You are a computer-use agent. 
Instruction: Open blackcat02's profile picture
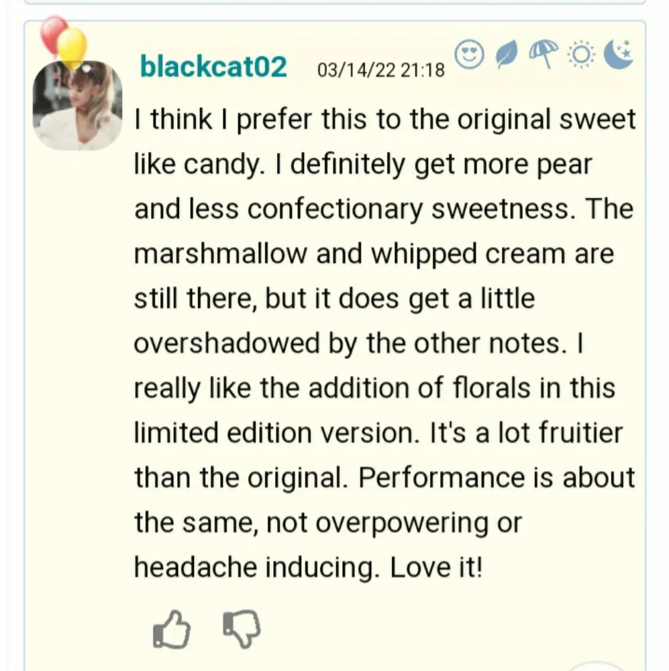click(x=77, y=105)
